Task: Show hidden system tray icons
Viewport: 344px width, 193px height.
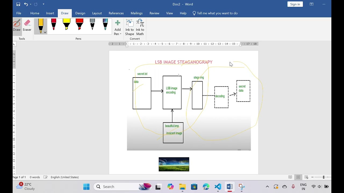Action: point(267,187)
